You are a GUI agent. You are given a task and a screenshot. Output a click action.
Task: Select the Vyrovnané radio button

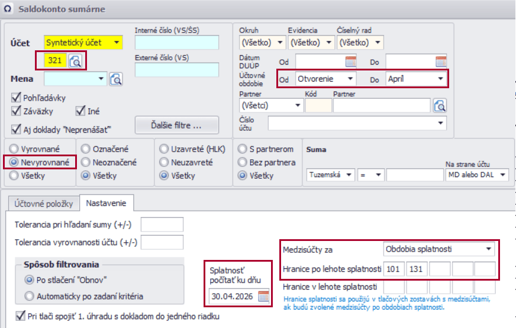coord(14,149)
